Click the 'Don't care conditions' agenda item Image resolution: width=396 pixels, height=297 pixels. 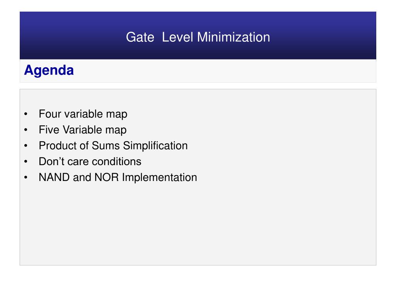90,162
